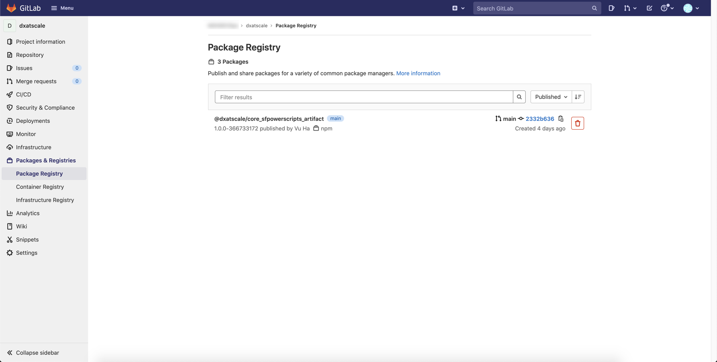The width and height of the screenshot is (717, 362).
Task: Open the user avatar menu
Action: coord(691,8)
